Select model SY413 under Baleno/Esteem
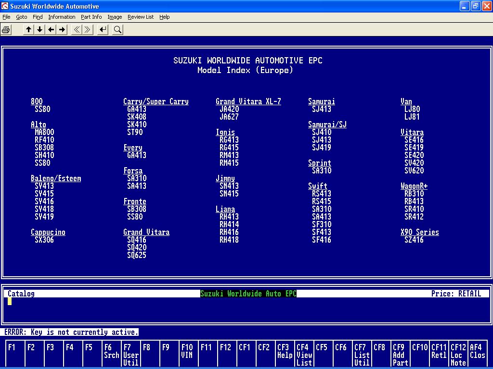The height and width of the screenshot is (369, 493). (44, 186)
